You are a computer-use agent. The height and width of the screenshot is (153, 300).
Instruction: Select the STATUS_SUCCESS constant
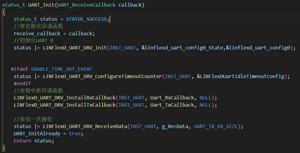86,19
